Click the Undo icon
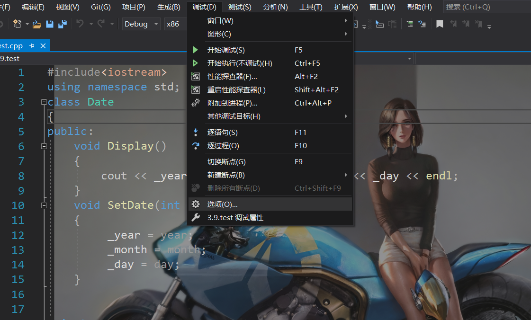Screen dimensions: 531x320 (80, 25)
